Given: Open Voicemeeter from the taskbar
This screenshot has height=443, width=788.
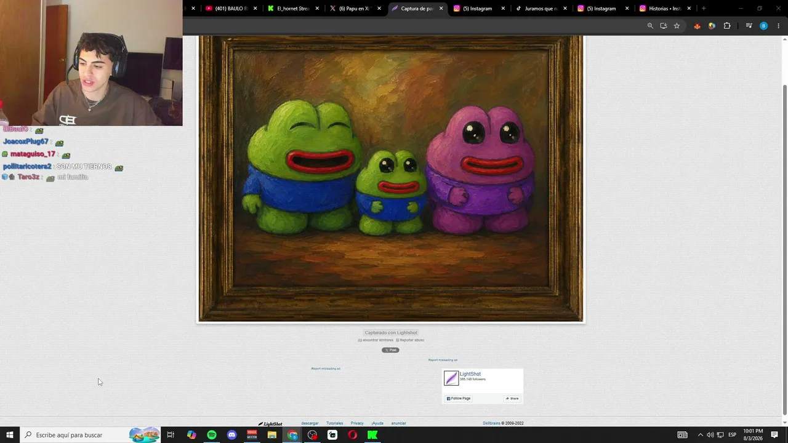Looking at the screenshot, I should pos(252,435).
